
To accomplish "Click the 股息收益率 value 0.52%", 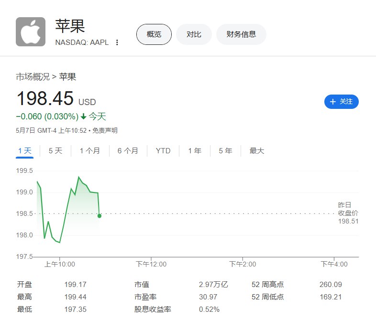I will pyautogui.click(x=209, y=309).
